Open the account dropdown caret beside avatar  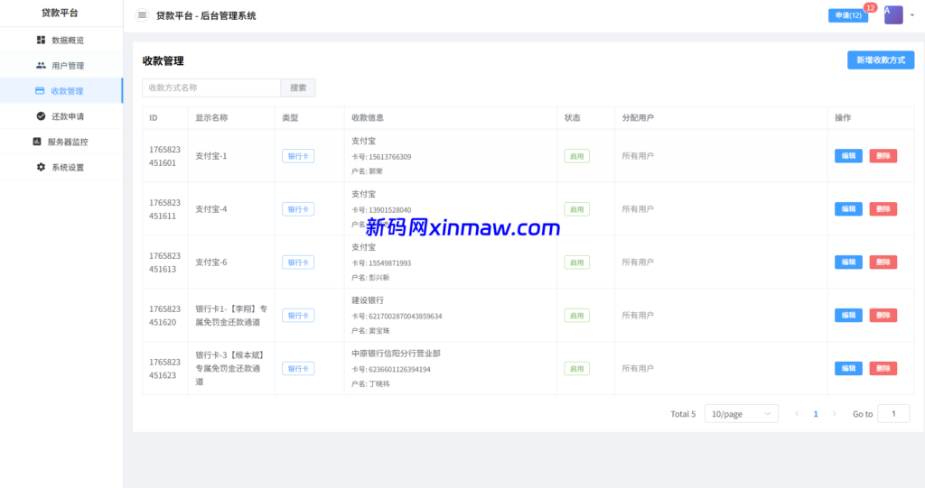tap(912, 15)
